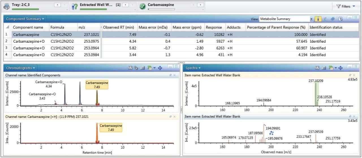The width and height of the screenshot is (362, 158).
Task: Open the Spectra panel menu
Action: [x=193, y=68]
